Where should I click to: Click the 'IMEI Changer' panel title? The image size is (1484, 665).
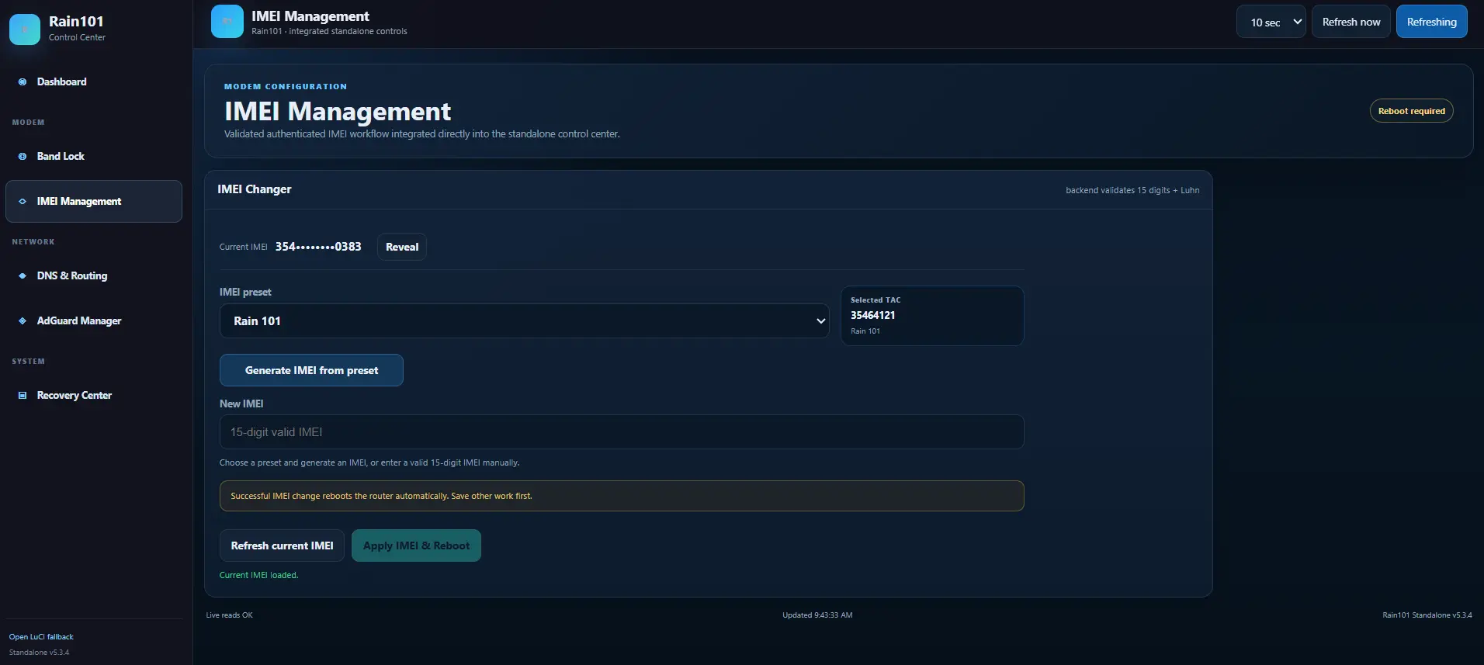pyautogui.click(x=255, y=189)
